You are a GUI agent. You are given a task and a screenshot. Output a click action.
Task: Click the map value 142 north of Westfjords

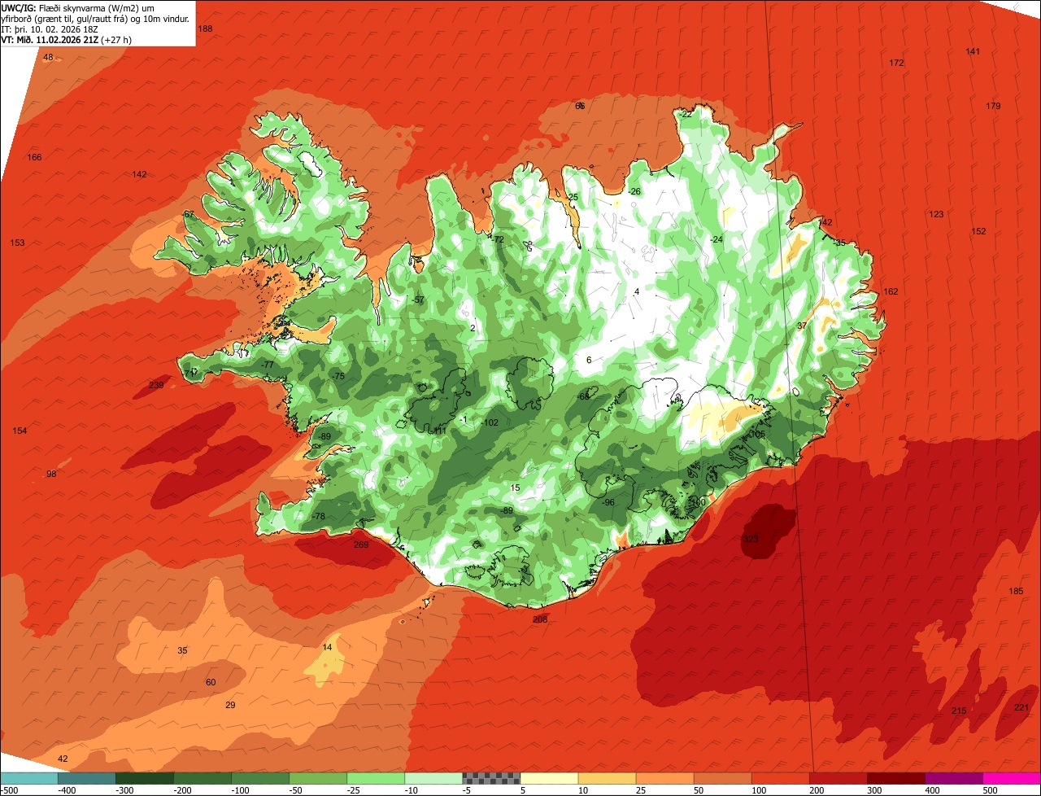pos(140,174)
